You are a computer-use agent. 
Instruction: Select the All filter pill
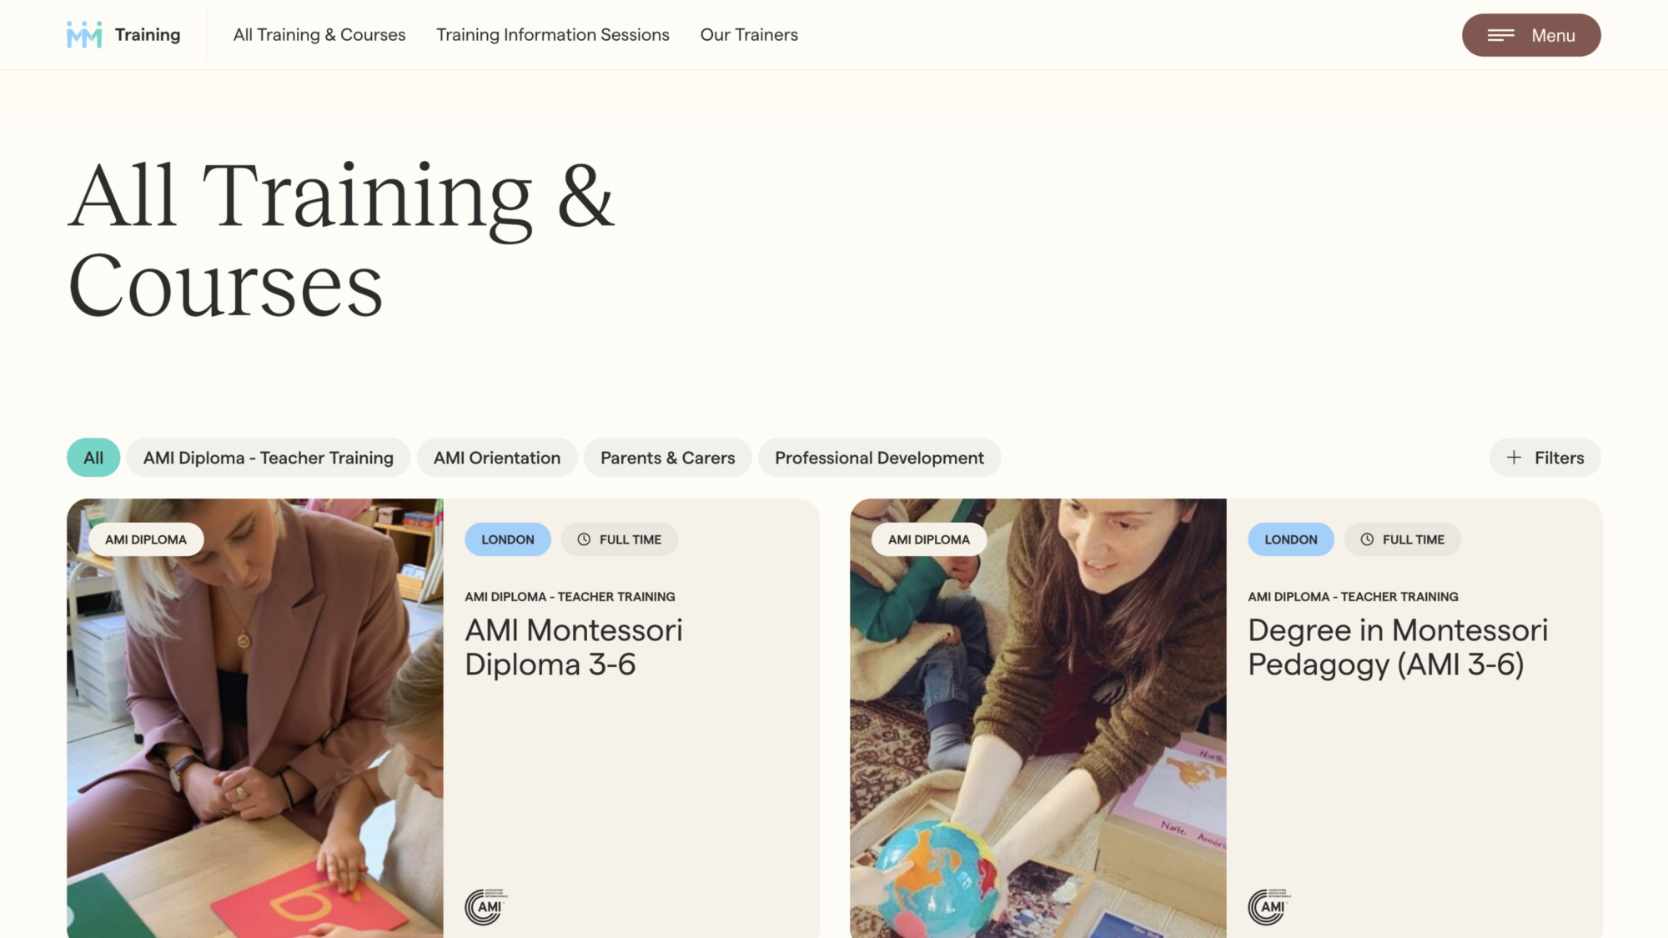[93, 458]
